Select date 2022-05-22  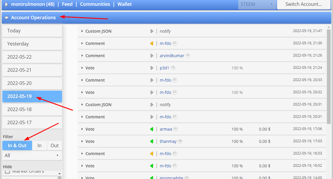(x=32, y=57)
